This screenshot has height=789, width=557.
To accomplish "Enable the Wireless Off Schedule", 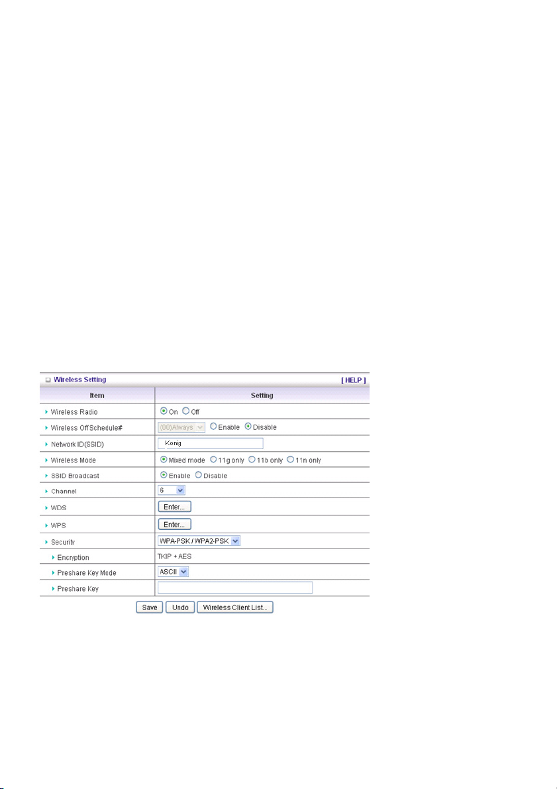I will pyautogui.click(x=213, y=427).
